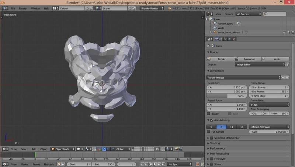
Task: Enable the Full Sample checkbox
Action: tap(209, 132)
